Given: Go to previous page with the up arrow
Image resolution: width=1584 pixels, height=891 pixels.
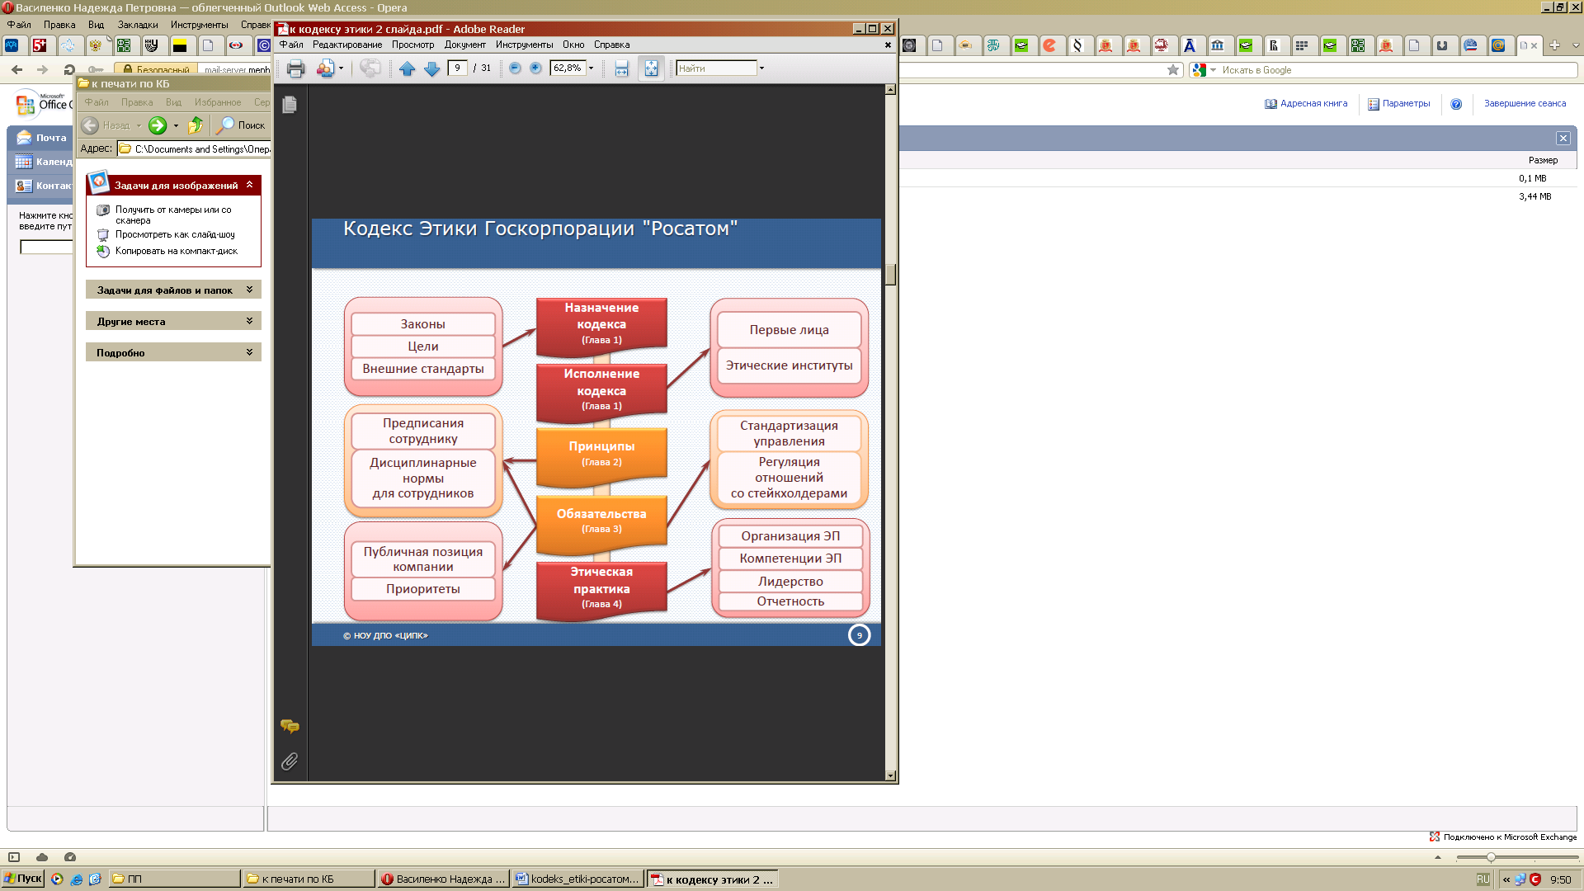Looking at the screenshot, I should 407,68.
